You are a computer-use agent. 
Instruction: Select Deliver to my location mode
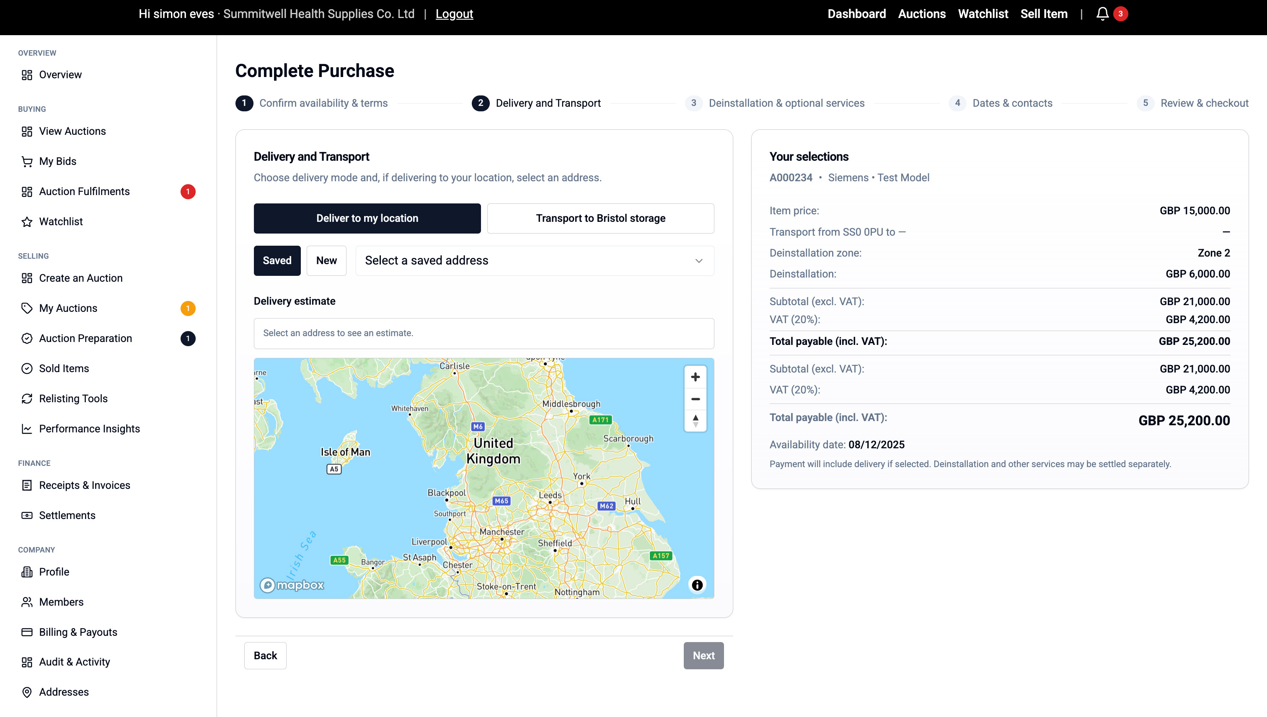[x=367, y=218]
